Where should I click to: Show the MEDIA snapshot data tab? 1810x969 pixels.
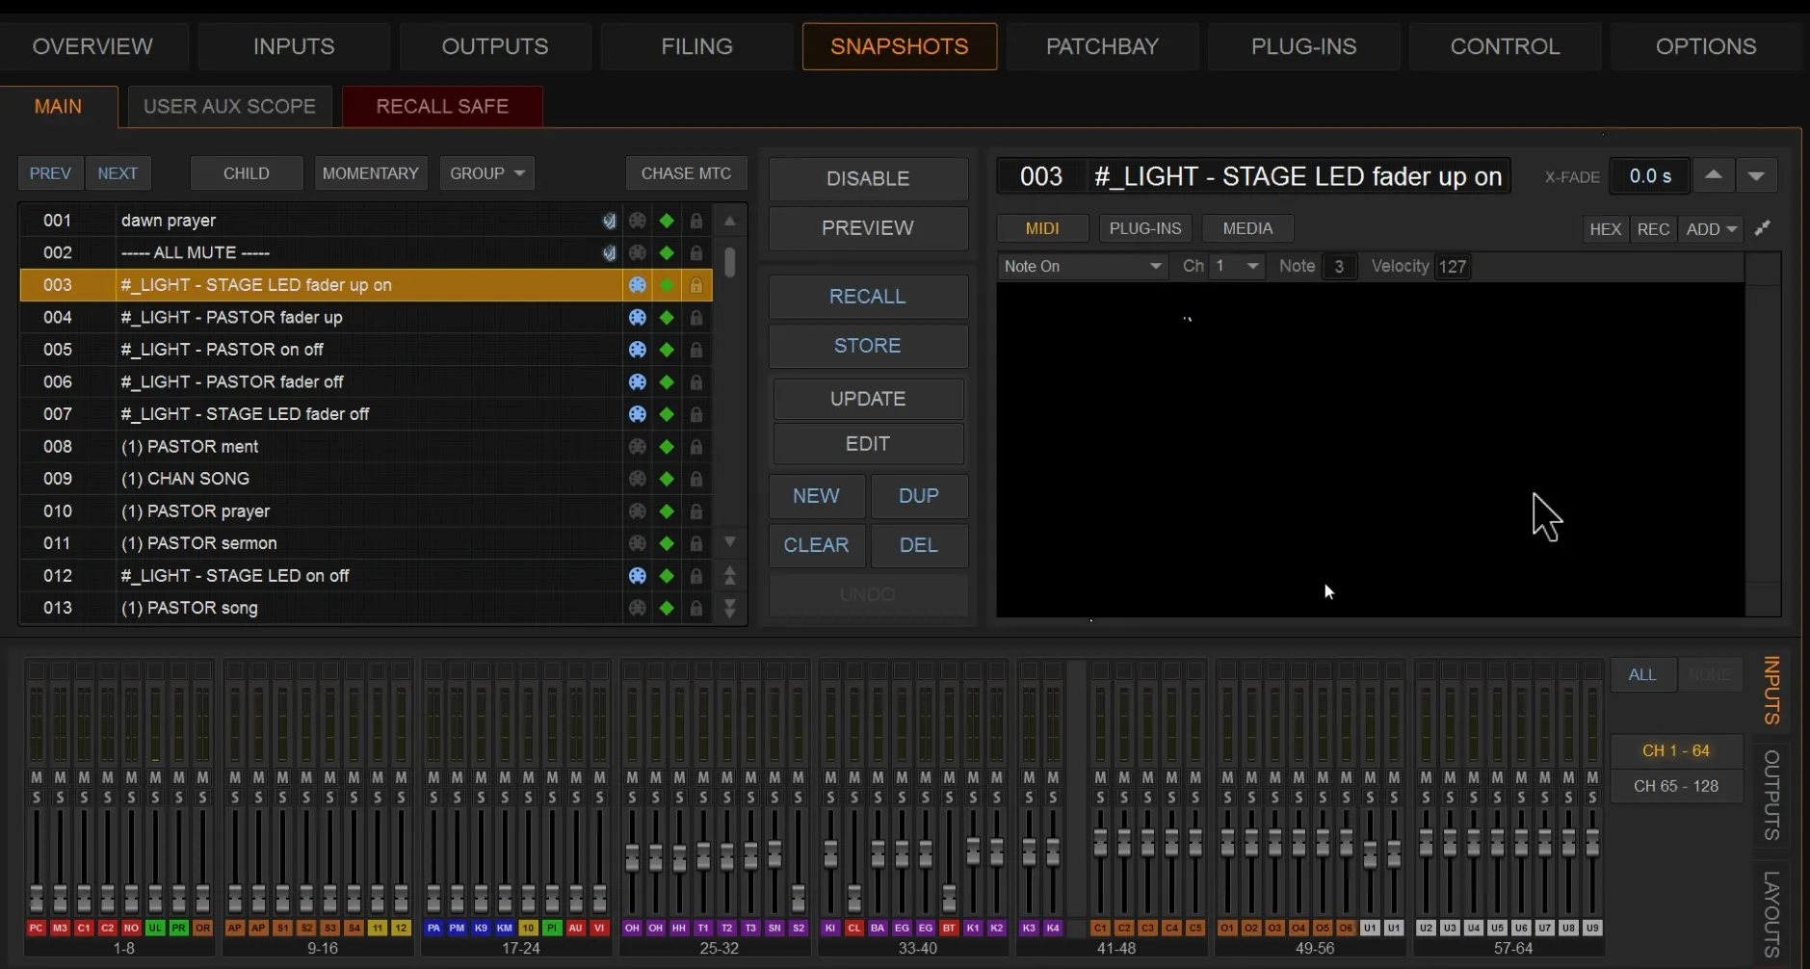[1247, 228]
